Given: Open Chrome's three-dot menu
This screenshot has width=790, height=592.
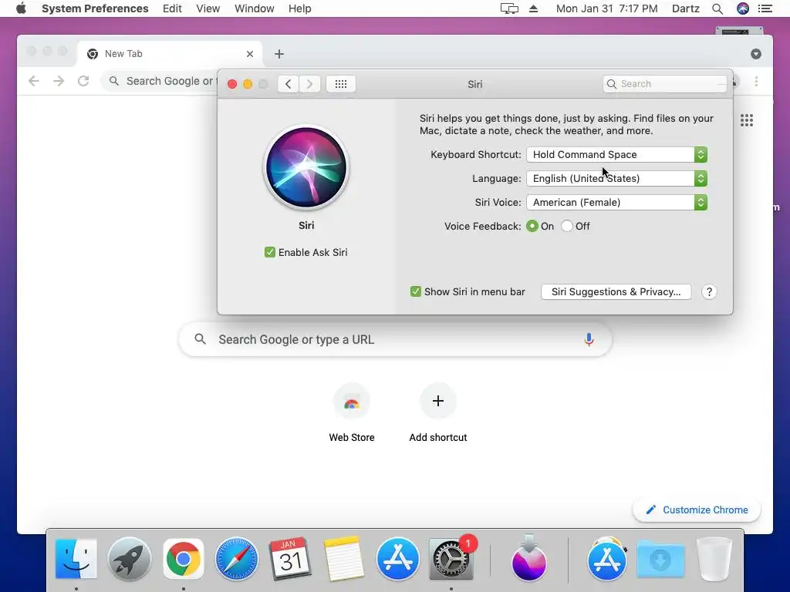Looking at the screenshot, I should pyautogui.click(x=756, y=81).
